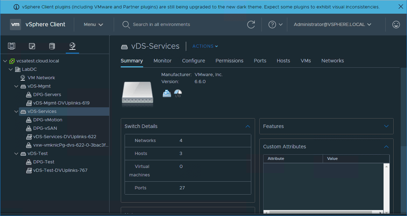The height and width of the screenshot is (216, 407).
Task: Click the search in all environments field
Action: point(161,25)
